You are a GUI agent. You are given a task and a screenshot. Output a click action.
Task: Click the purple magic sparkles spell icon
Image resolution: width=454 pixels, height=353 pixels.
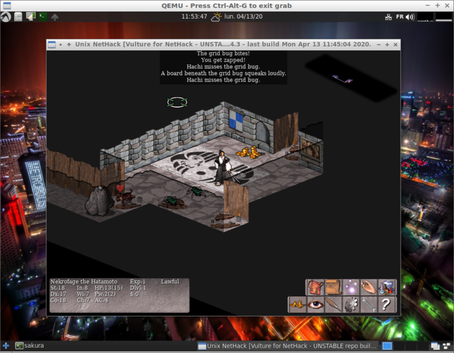pos(351,287)
